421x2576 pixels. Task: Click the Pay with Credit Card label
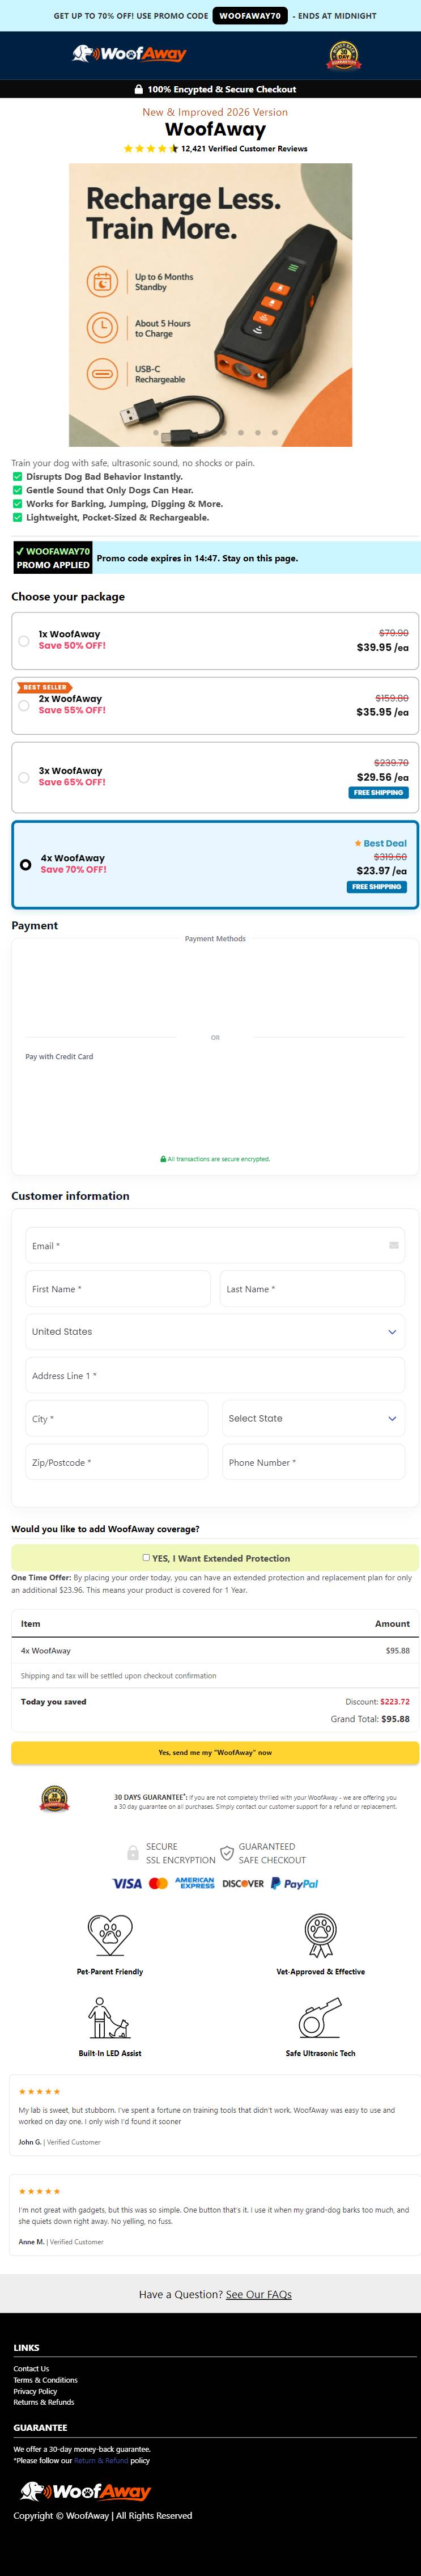59,1056
